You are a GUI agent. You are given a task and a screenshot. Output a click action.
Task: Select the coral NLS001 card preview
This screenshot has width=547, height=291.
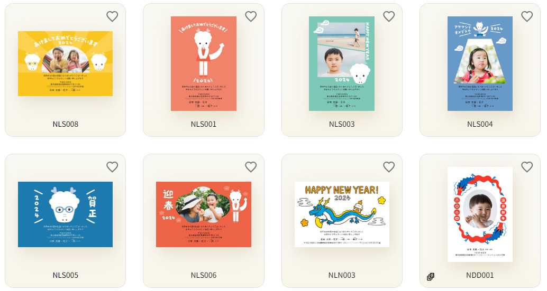(204, 64)
